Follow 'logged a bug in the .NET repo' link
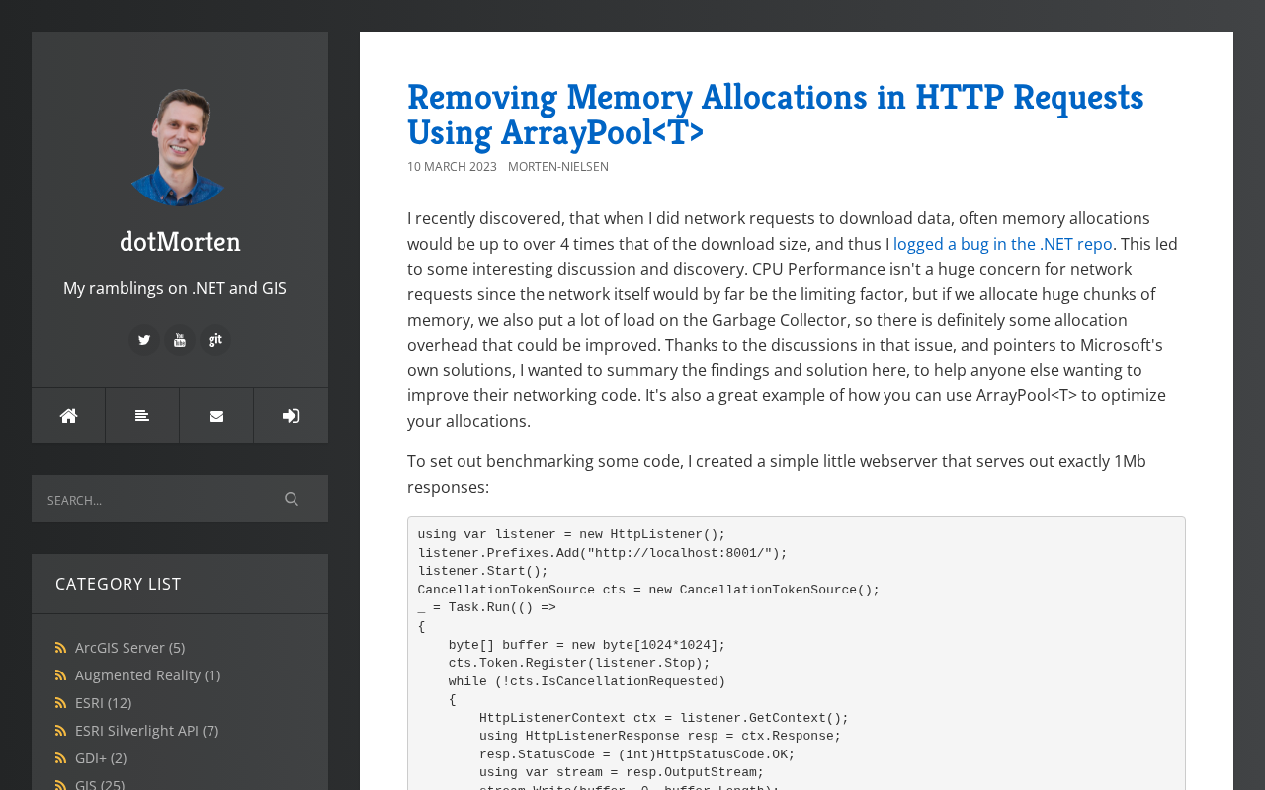This screenshot has height=790, width=1265. 1002,244
